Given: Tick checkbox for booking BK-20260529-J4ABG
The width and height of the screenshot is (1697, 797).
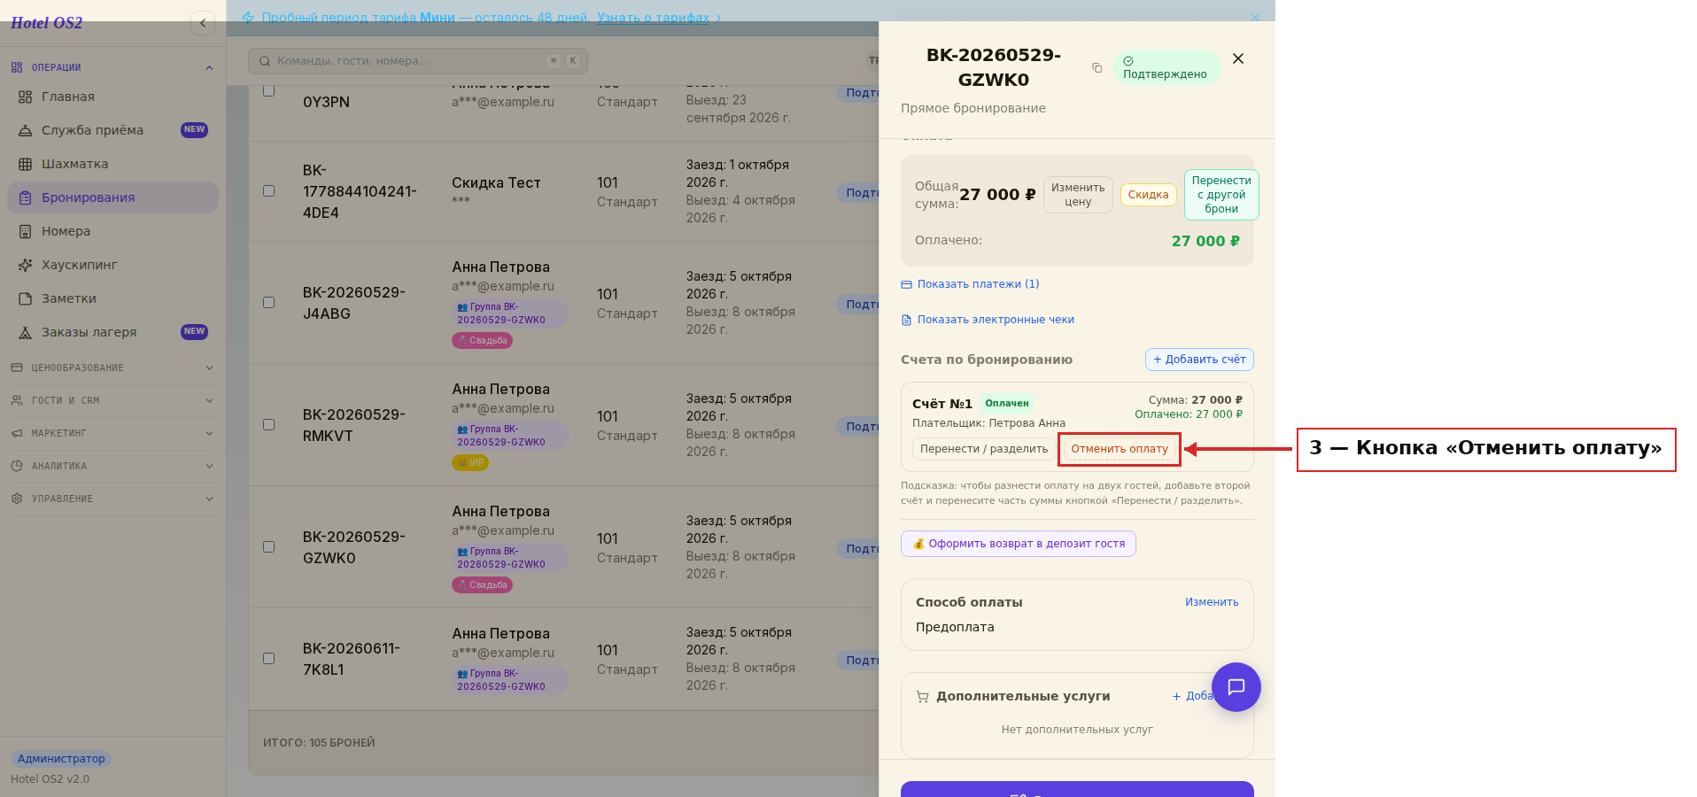Looking at the screenshot, I should point(268,303).
